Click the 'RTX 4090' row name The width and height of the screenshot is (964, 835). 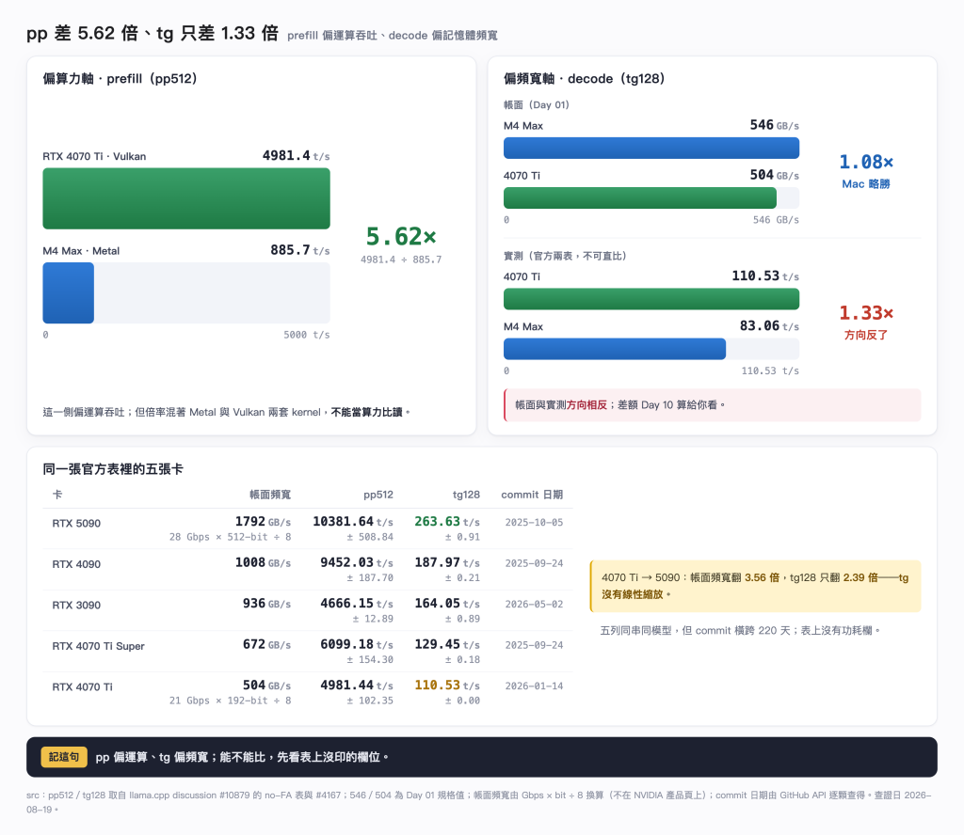tap(76, 565)
